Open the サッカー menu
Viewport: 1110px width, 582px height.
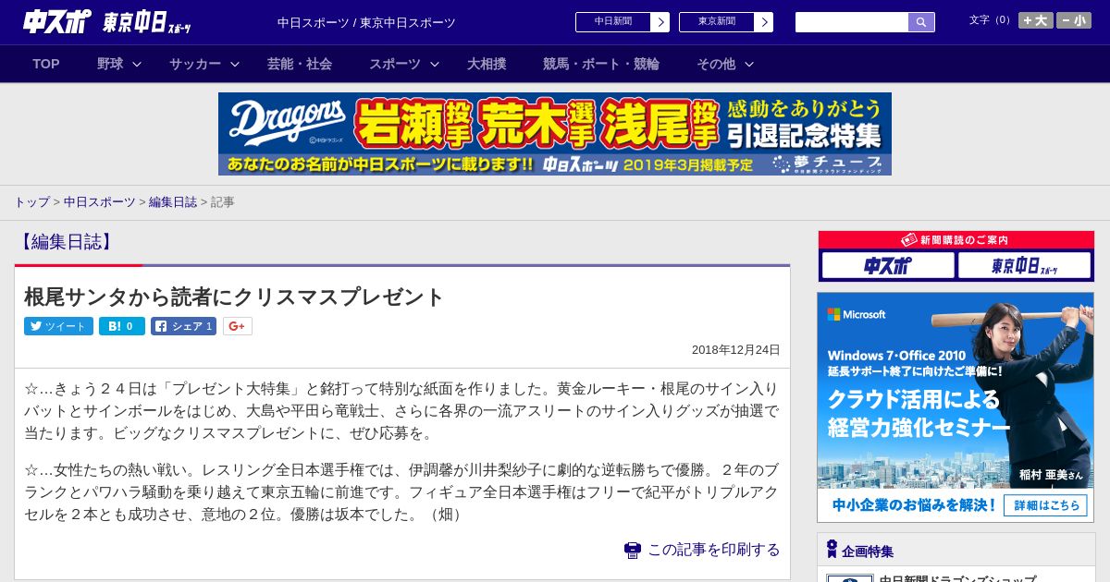195,64
